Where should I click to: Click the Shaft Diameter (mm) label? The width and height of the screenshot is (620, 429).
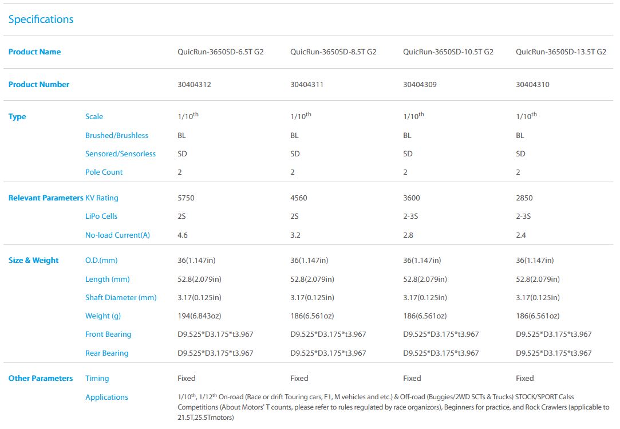(x=121, y=298)
